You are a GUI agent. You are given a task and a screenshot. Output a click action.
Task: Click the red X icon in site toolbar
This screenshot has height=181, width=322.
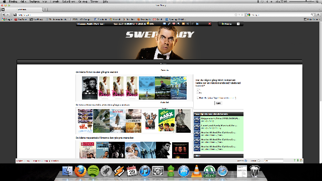pos(210,24)
